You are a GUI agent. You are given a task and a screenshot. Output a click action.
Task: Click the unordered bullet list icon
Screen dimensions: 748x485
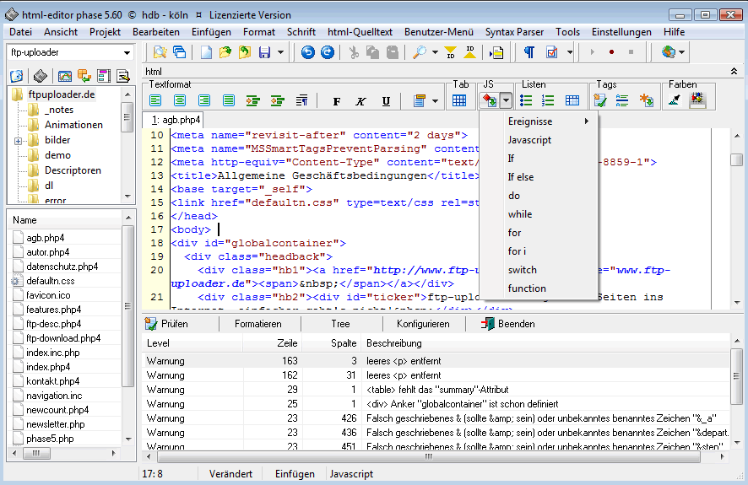tap(526, 100)
